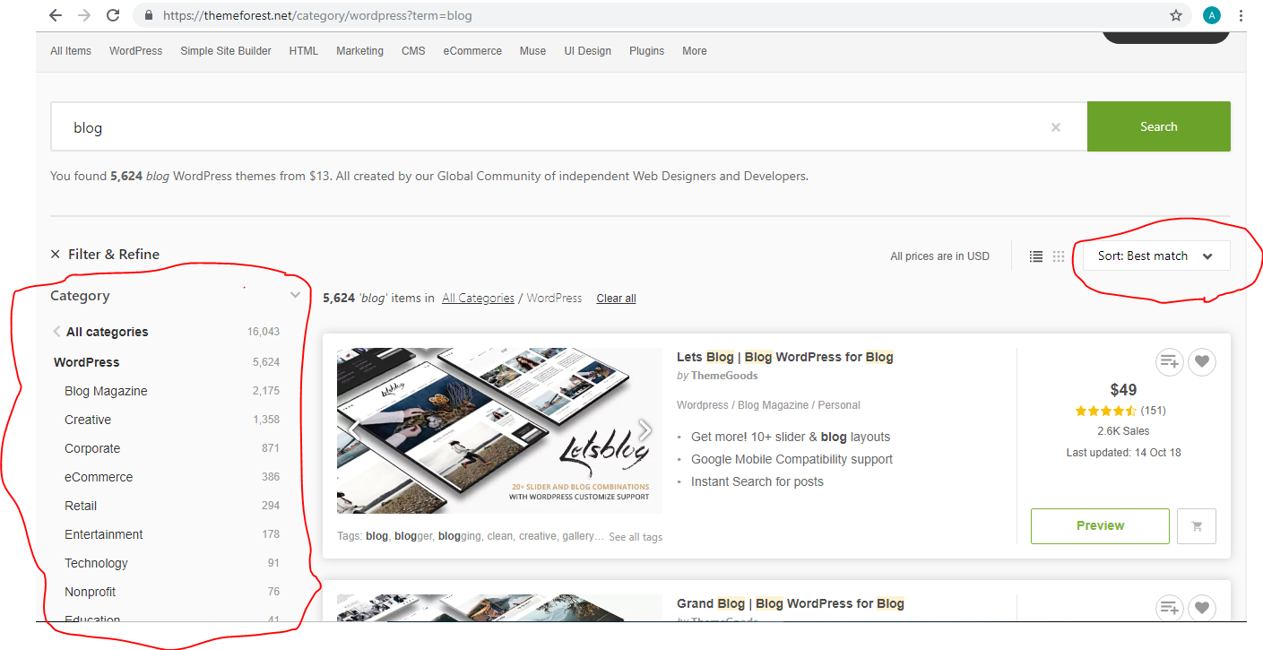Show previous Lets Blog preview image arrow
1263x650 pixels.
pyautogui.click(x=353, y=430)
